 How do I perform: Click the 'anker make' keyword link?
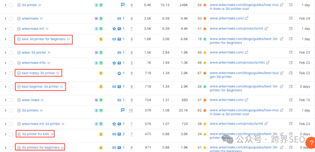click(30, 100)
